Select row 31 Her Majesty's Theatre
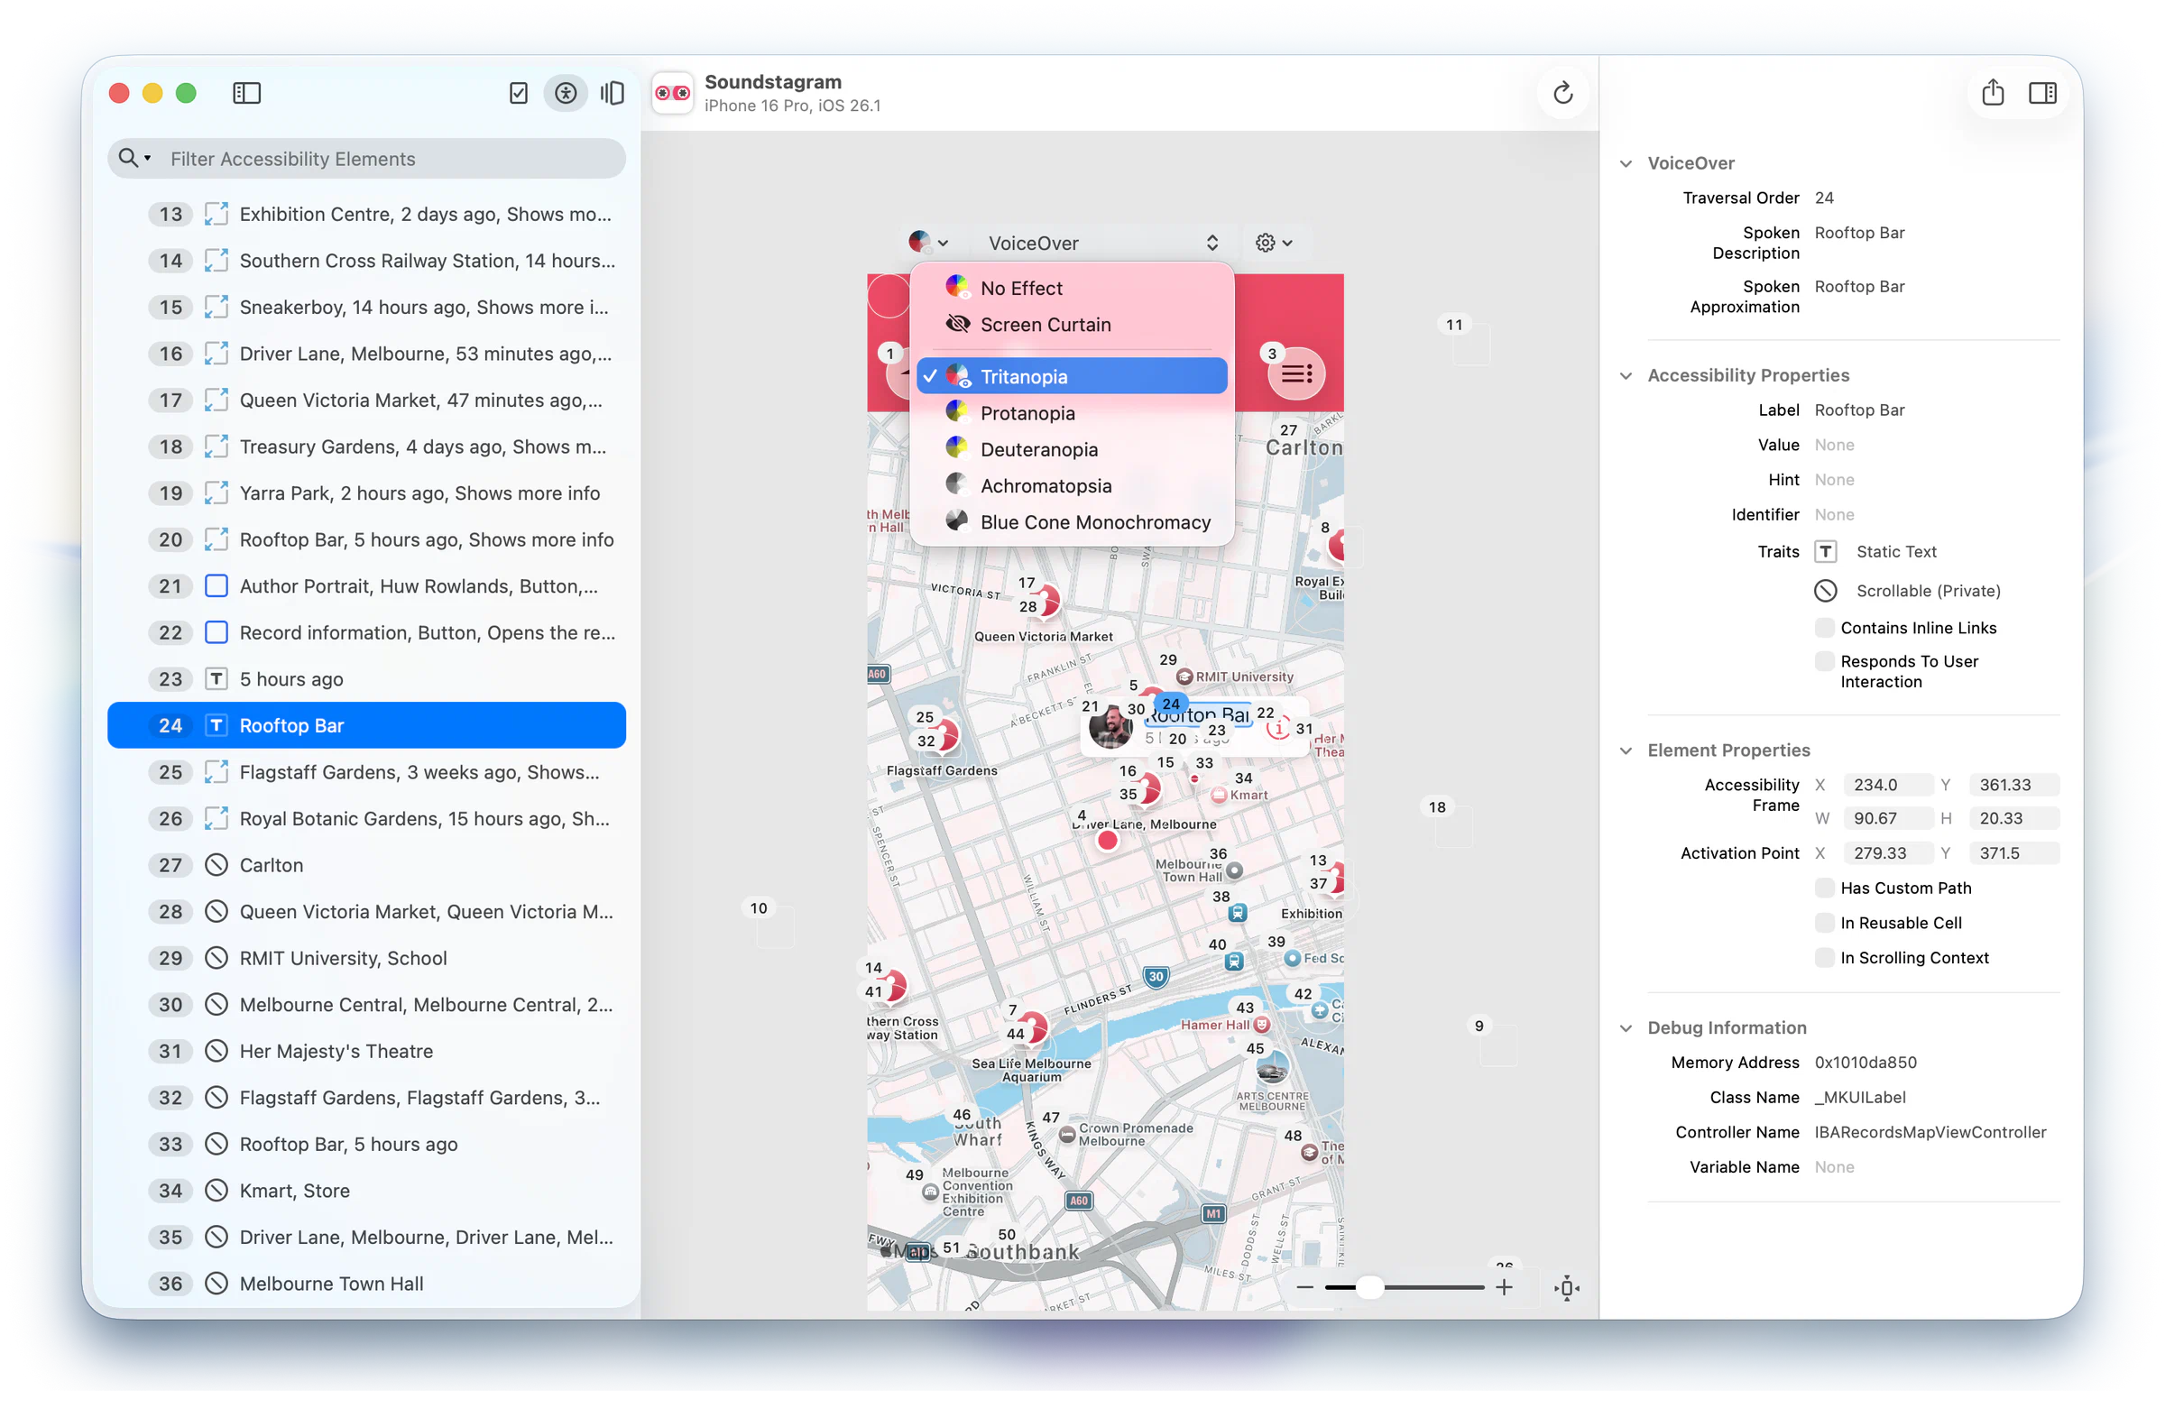The image size is (2165, 1427). 367,1051
